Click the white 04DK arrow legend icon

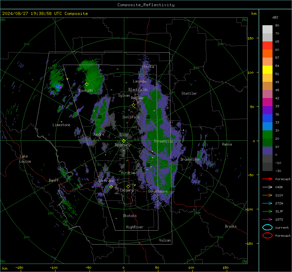pyautogui.click(x=267, y=187)
